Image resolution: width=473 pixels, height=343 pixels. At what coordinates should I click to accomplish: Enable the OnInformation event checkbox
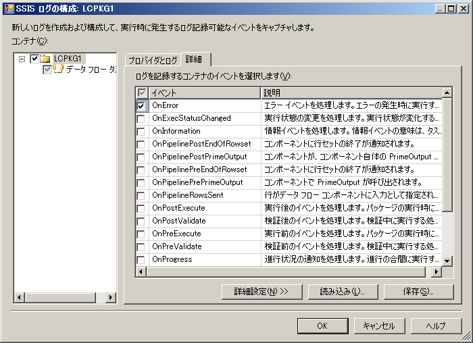[141, 132]
